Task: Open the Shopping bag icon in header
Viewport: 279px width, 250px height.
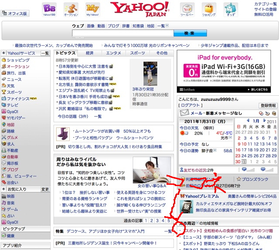Action: click(x=209, y=10)
